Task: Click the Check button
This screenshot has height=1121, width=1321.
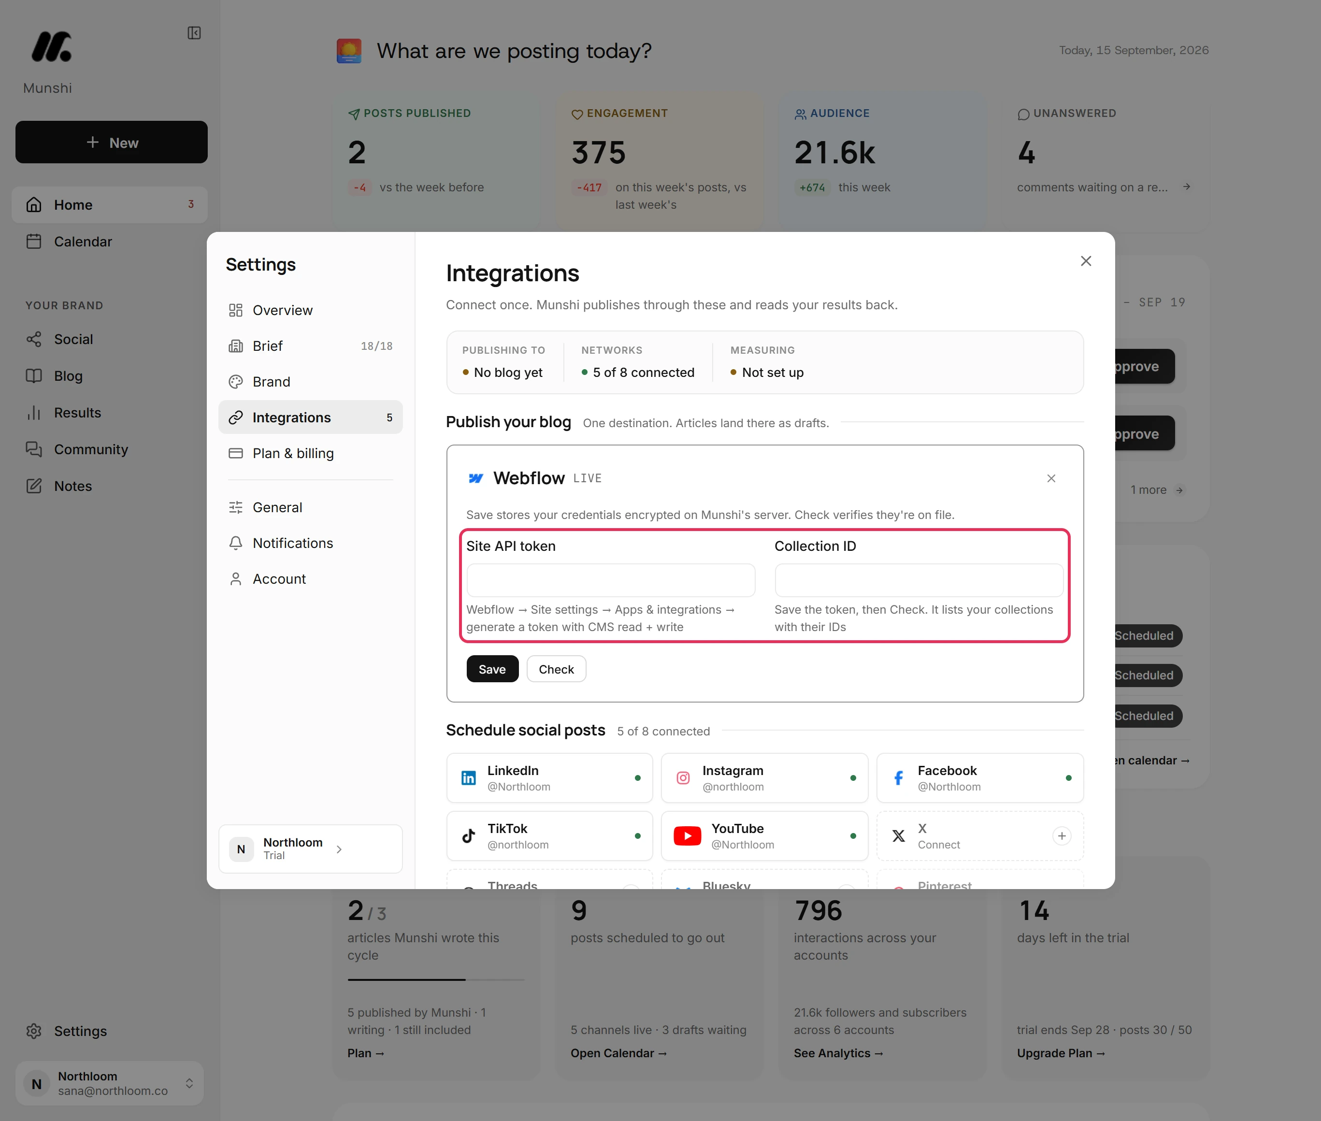Action: 556,669
